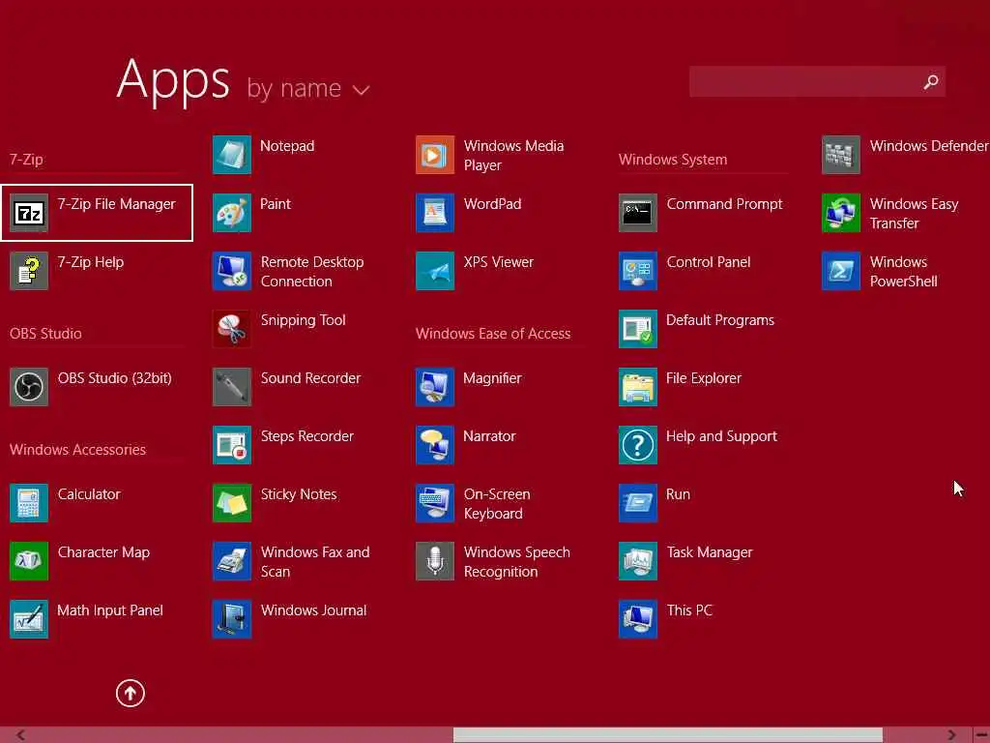Click the 'Snipping Tool' label

point(303,320)
